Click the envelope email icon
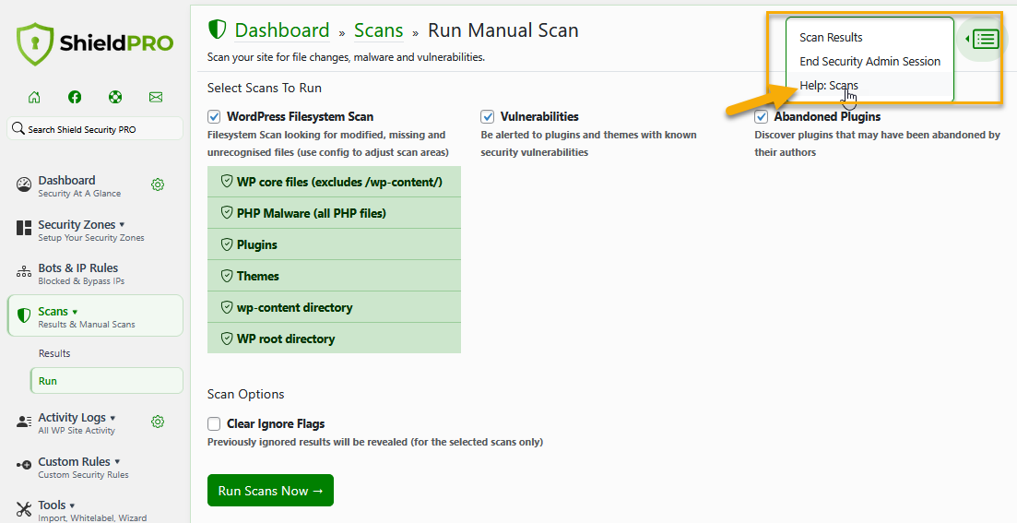 156,98
